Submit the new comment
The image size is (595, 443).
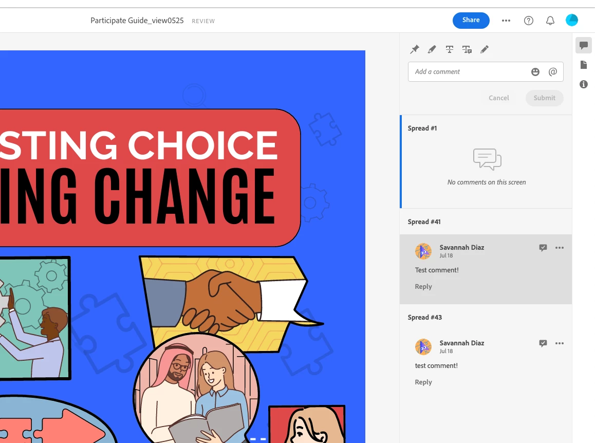[x=545, y=98]
